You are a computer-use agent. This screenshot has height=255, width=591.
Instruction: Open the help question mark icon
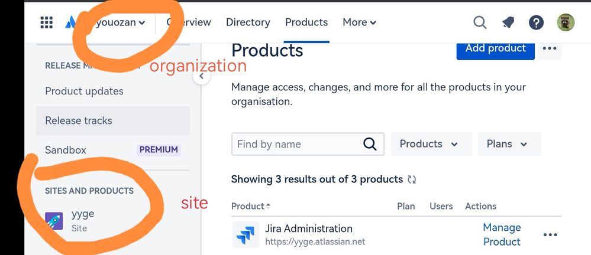536,22
